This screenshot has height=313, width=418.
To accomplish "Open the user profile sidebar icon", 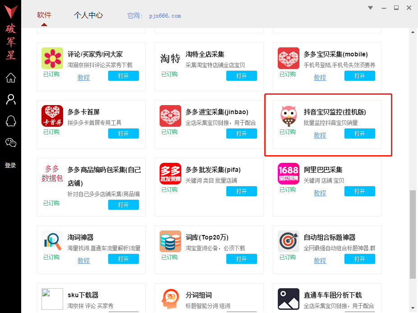I will 11,99.
